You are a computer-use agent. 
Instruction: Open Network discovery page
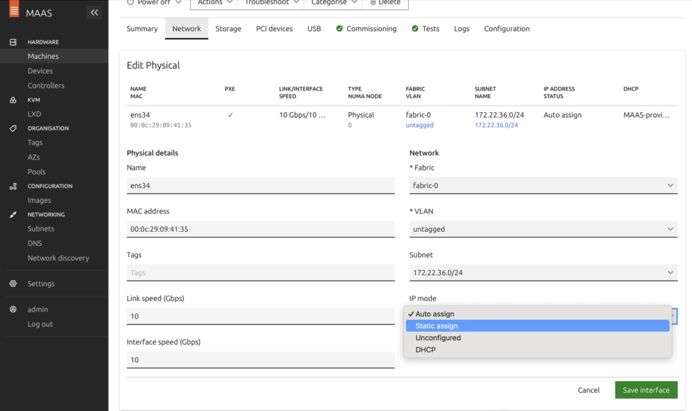58,258
